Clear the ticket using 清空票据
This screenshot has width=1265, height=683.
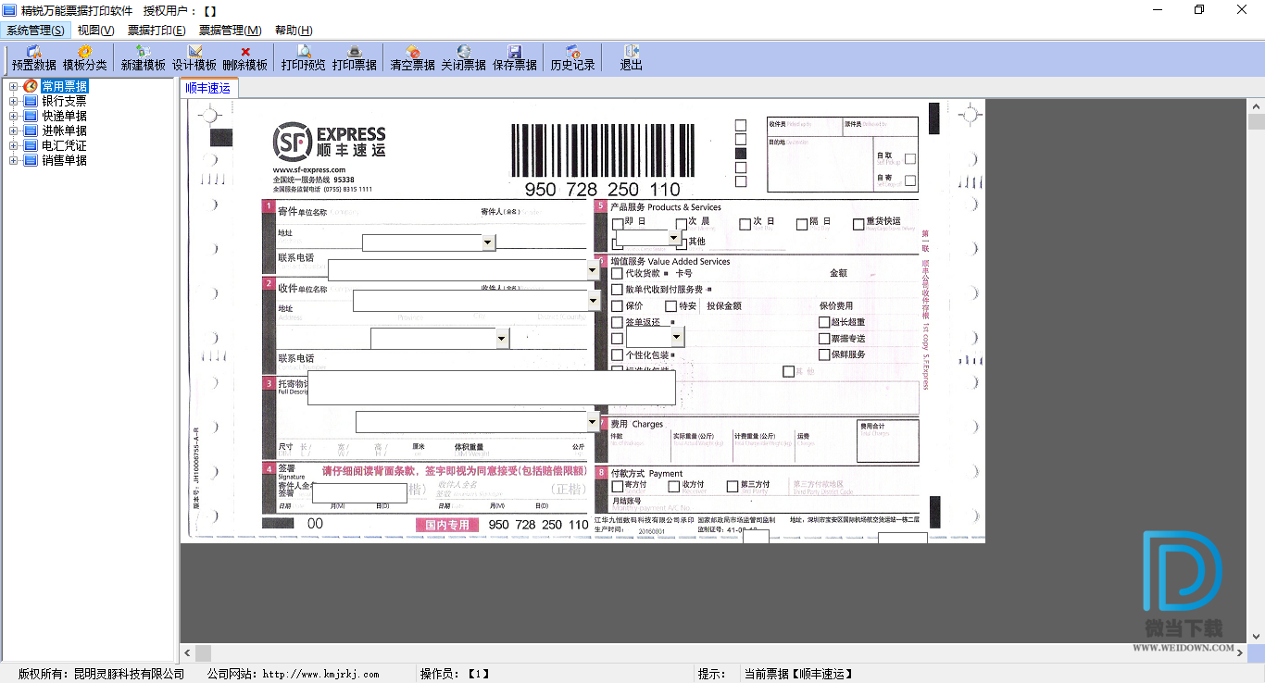point(413,58)
